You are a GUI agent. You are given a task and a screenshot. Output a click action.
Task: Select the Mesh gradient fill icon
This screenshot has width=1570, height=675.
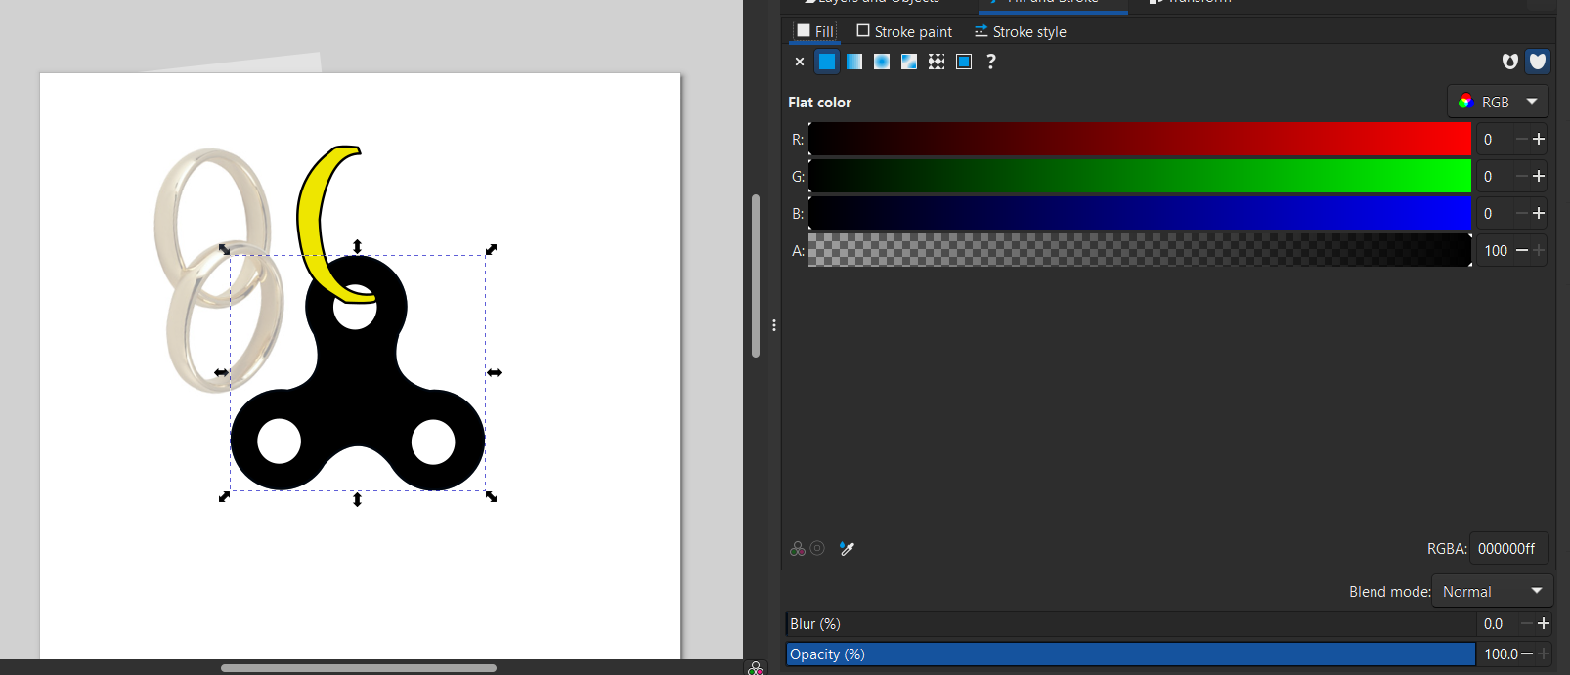[909, 62]
